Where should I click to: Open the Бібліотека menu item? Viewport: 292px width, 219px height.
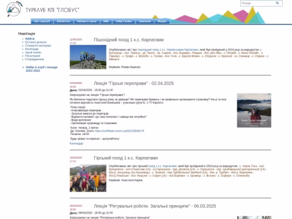[x=63, y=21]
